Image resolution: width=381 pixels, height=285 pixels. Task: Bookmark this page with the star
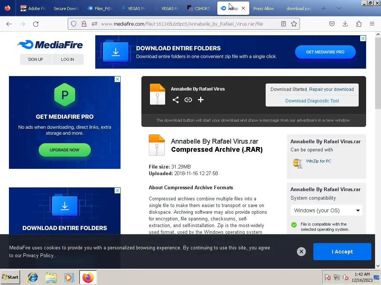tap(294, 24)
